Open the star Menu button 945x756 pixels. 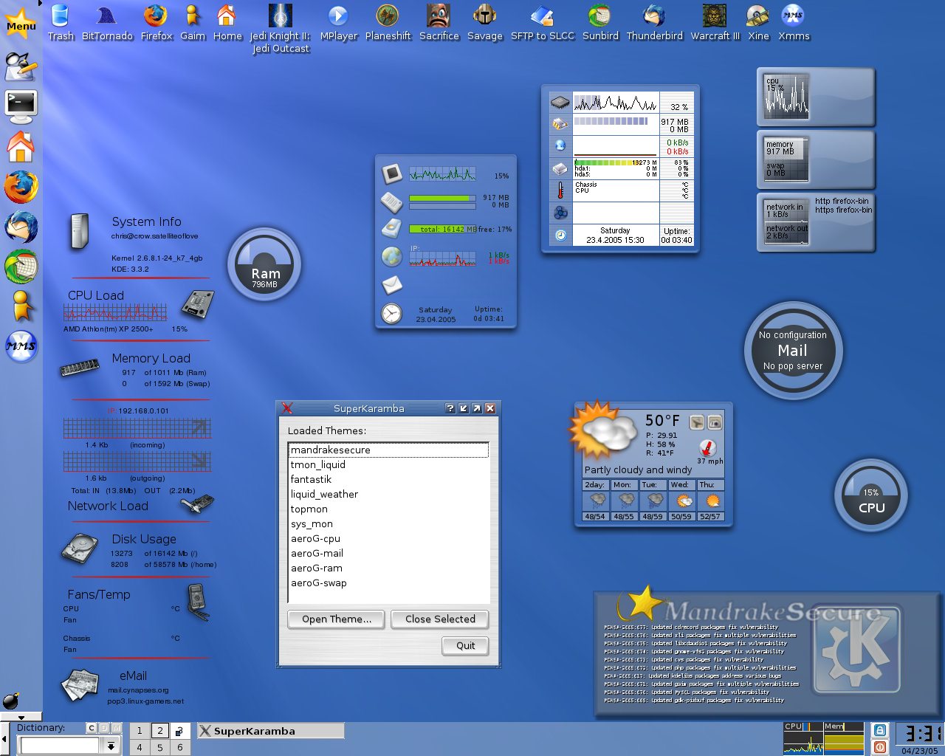(21, 24)
